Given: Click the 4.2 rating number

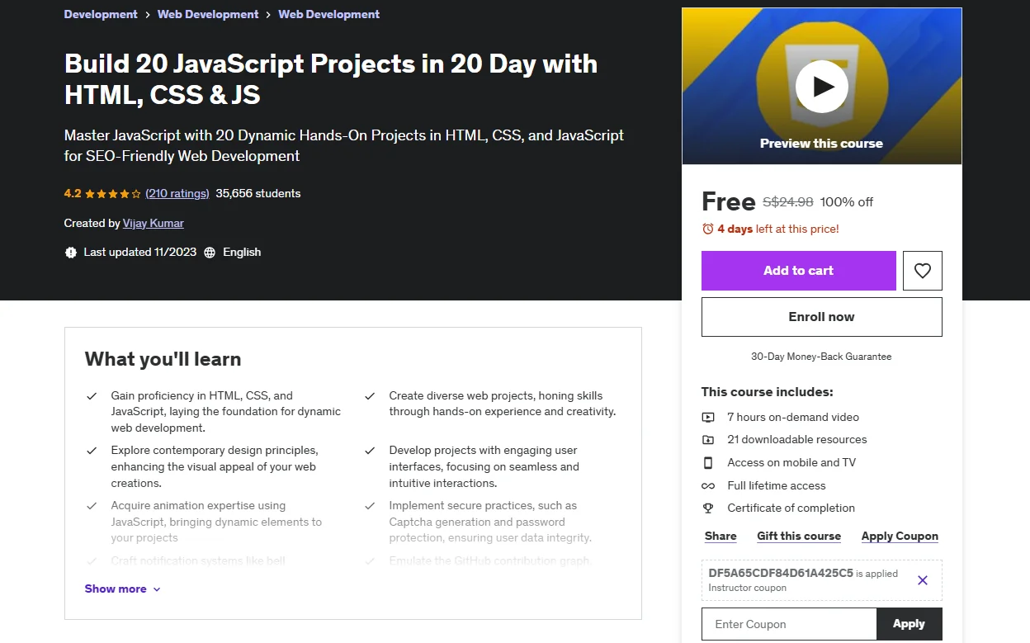Looking at the screenshot, I should pos(73,193).
